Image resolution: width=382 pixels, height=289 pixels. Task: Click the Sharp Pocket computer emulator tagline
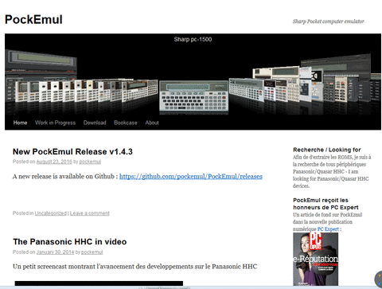click(x=329, y=21)
